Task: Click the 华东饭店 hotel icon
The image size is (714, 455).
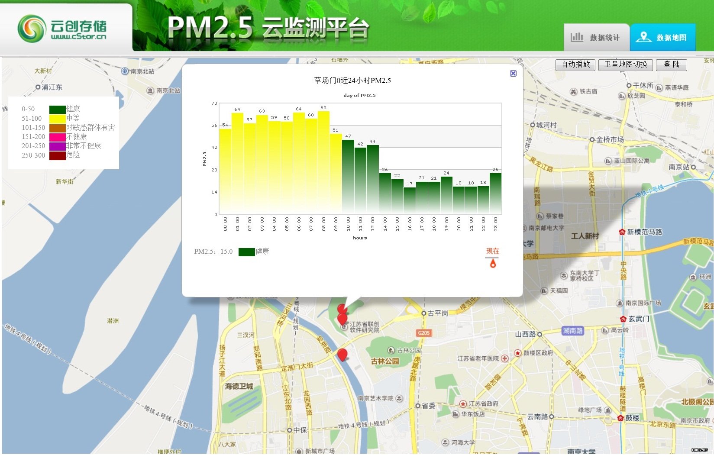Action: click(x=456, y=414)
